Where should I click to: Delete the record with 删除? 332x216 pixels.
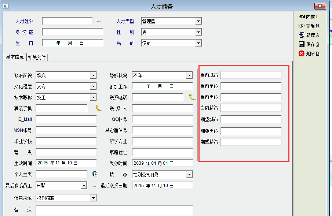tap(309, 53)
